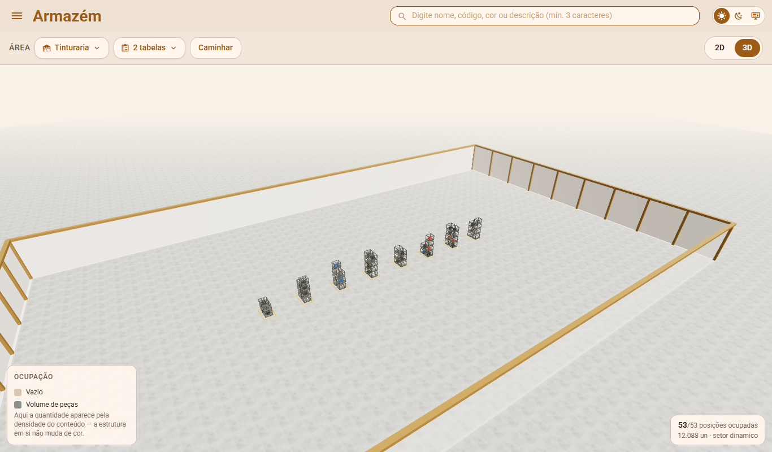This screenshot has width=772, height=452.
Task: Switch to light theme sun icon
Action: [722, 16]
